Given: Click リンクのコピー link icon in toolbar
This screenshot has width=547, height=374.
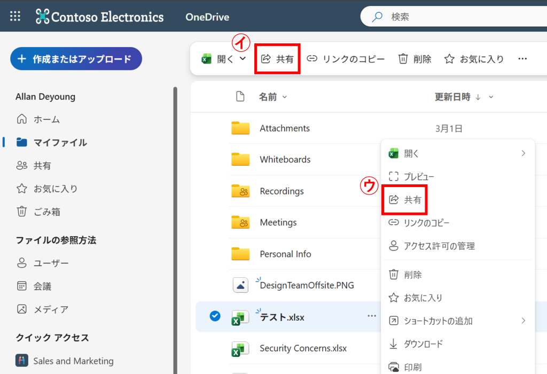Looking at the screenshot, I should [312, 59].
